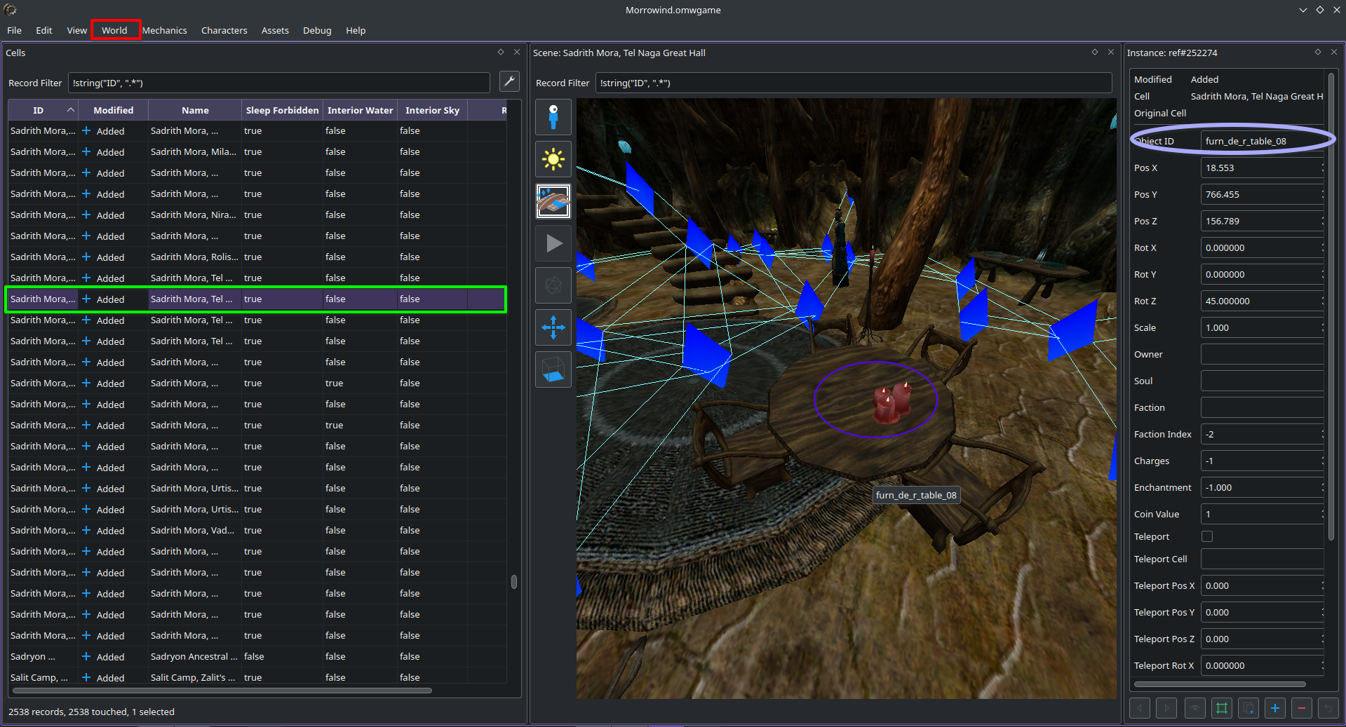Open the Help menu
This screenshot has height=727, width=1346.
point(356,30)
